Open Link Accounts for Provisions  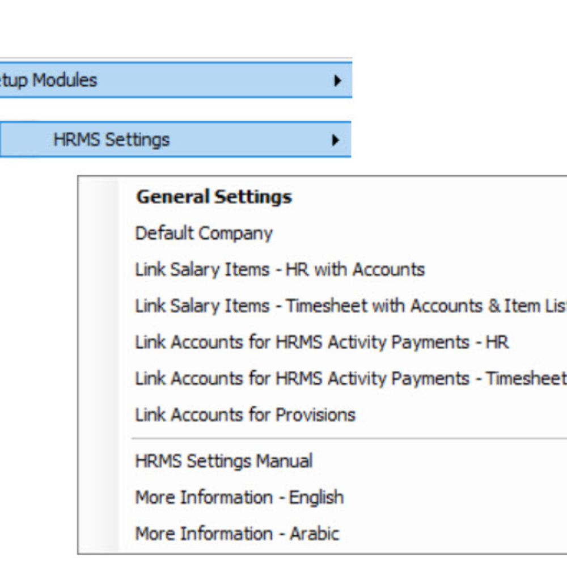(245, 415)
